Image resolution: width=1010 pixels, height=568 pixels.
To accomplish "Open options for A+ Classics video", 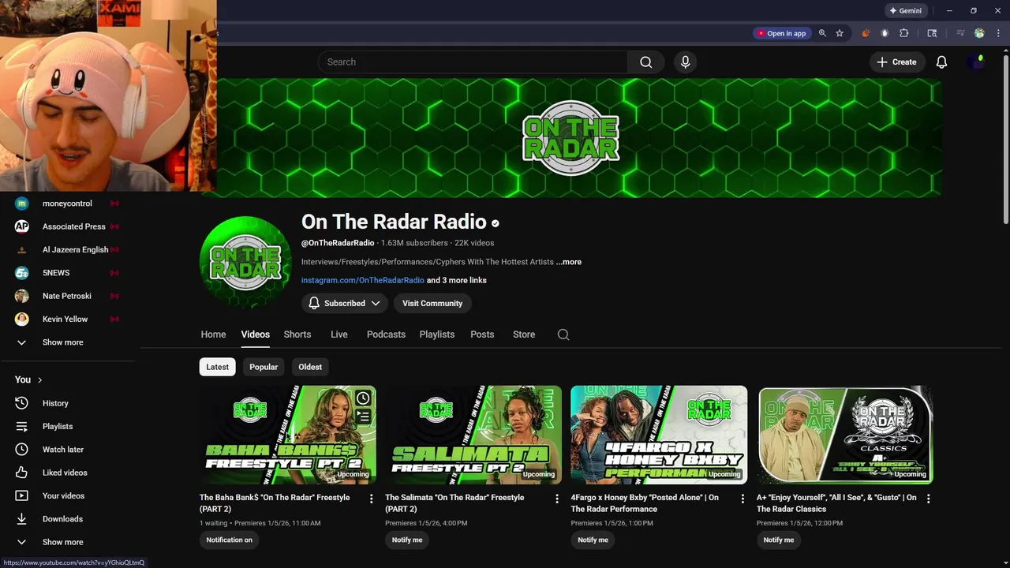I will tap(928, 499).
